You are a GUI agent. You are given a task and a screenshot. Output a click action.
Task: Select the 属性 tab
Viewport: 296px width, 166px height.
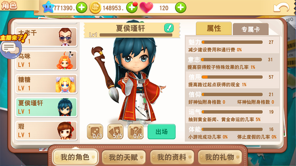pos(214,28)
